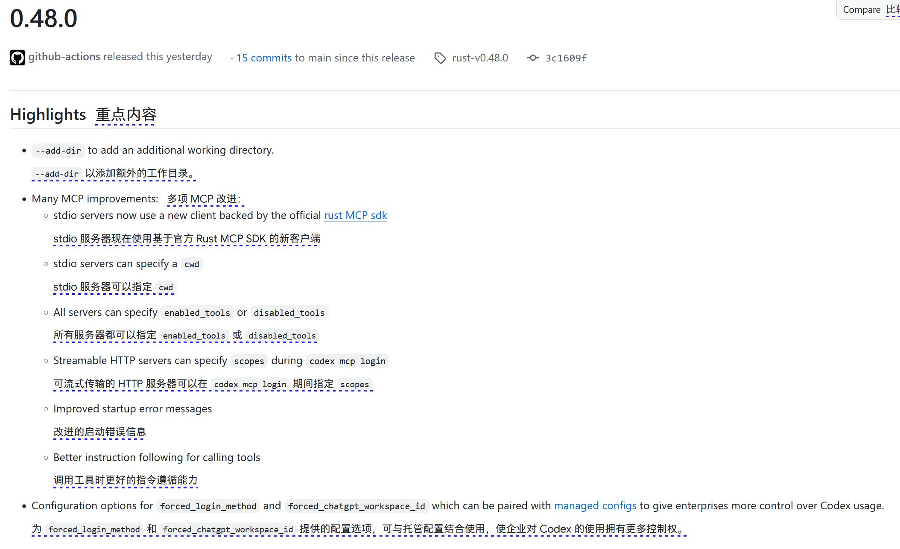Click the commit icon beside 3c1609f
The image size is (900, 549).
click(533, 58)
